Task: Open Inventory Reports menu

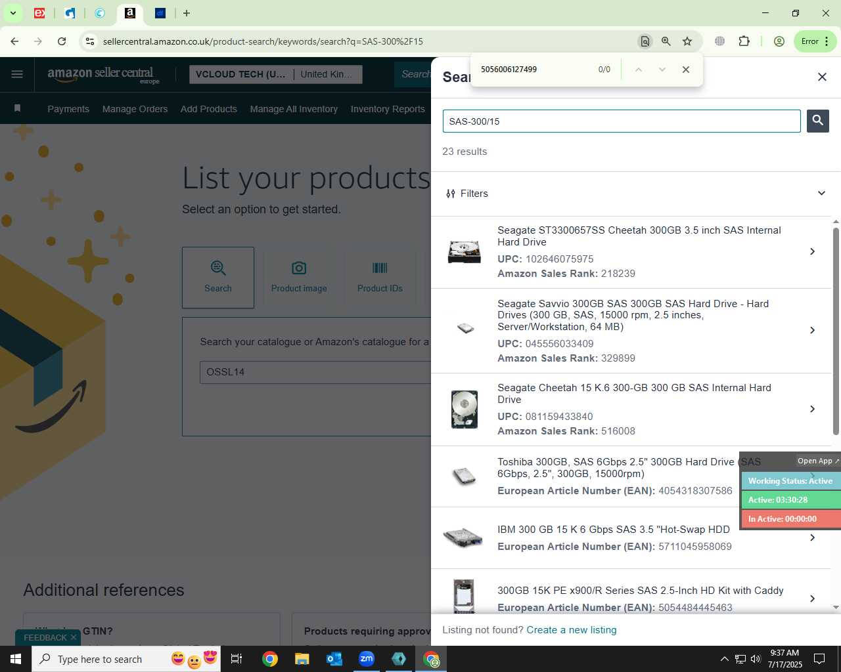Action: pos(388,109)
